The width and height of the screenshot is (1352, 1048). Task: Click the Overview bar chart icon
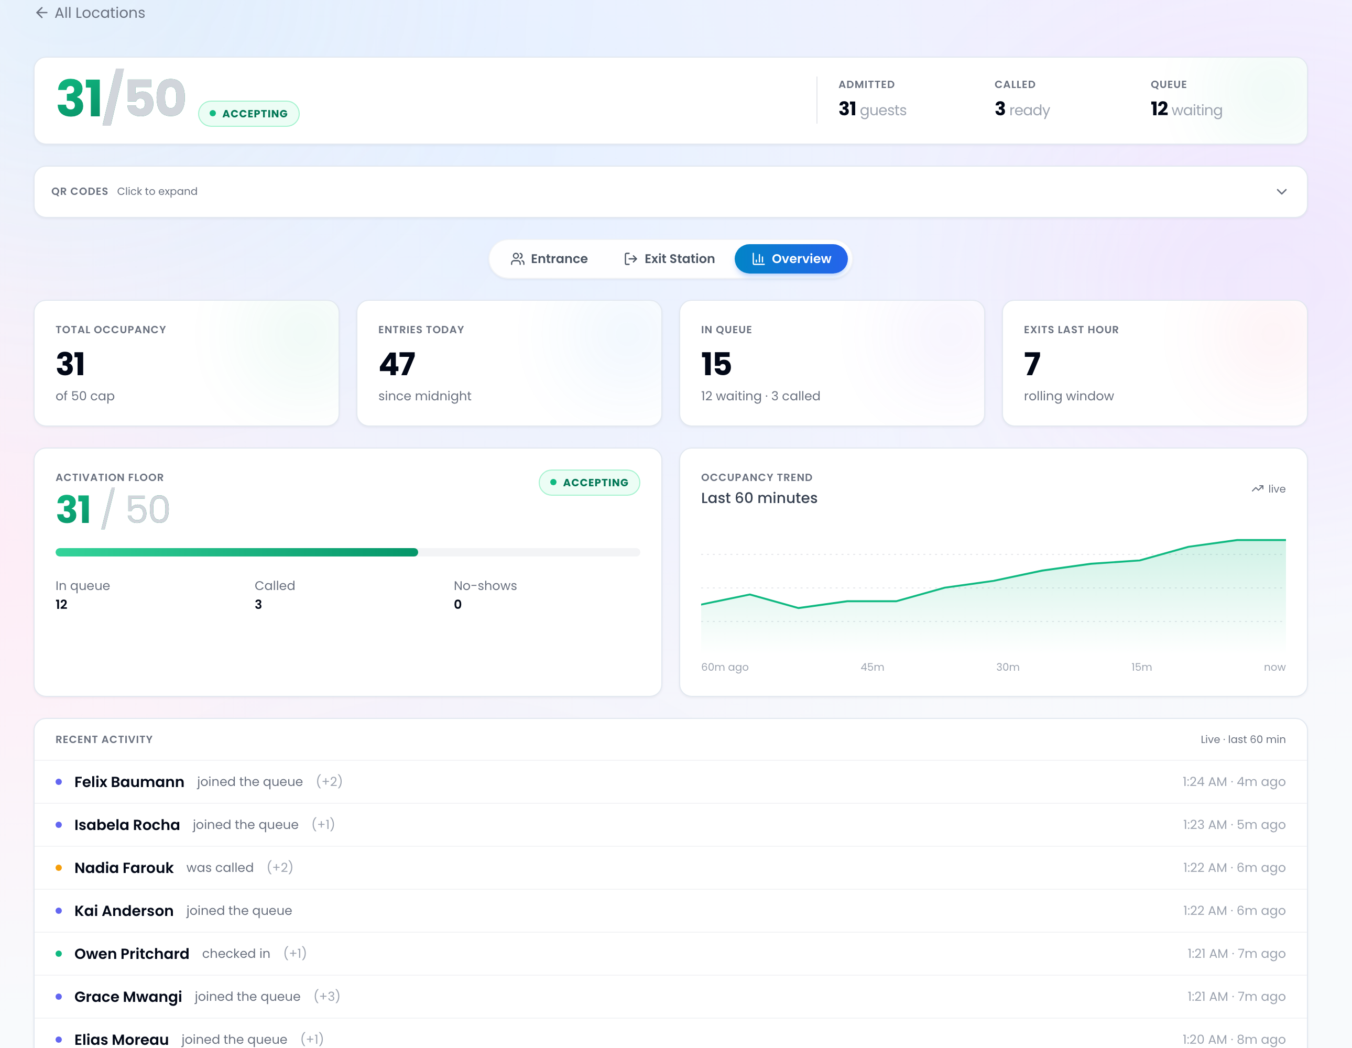pos(758,259)
